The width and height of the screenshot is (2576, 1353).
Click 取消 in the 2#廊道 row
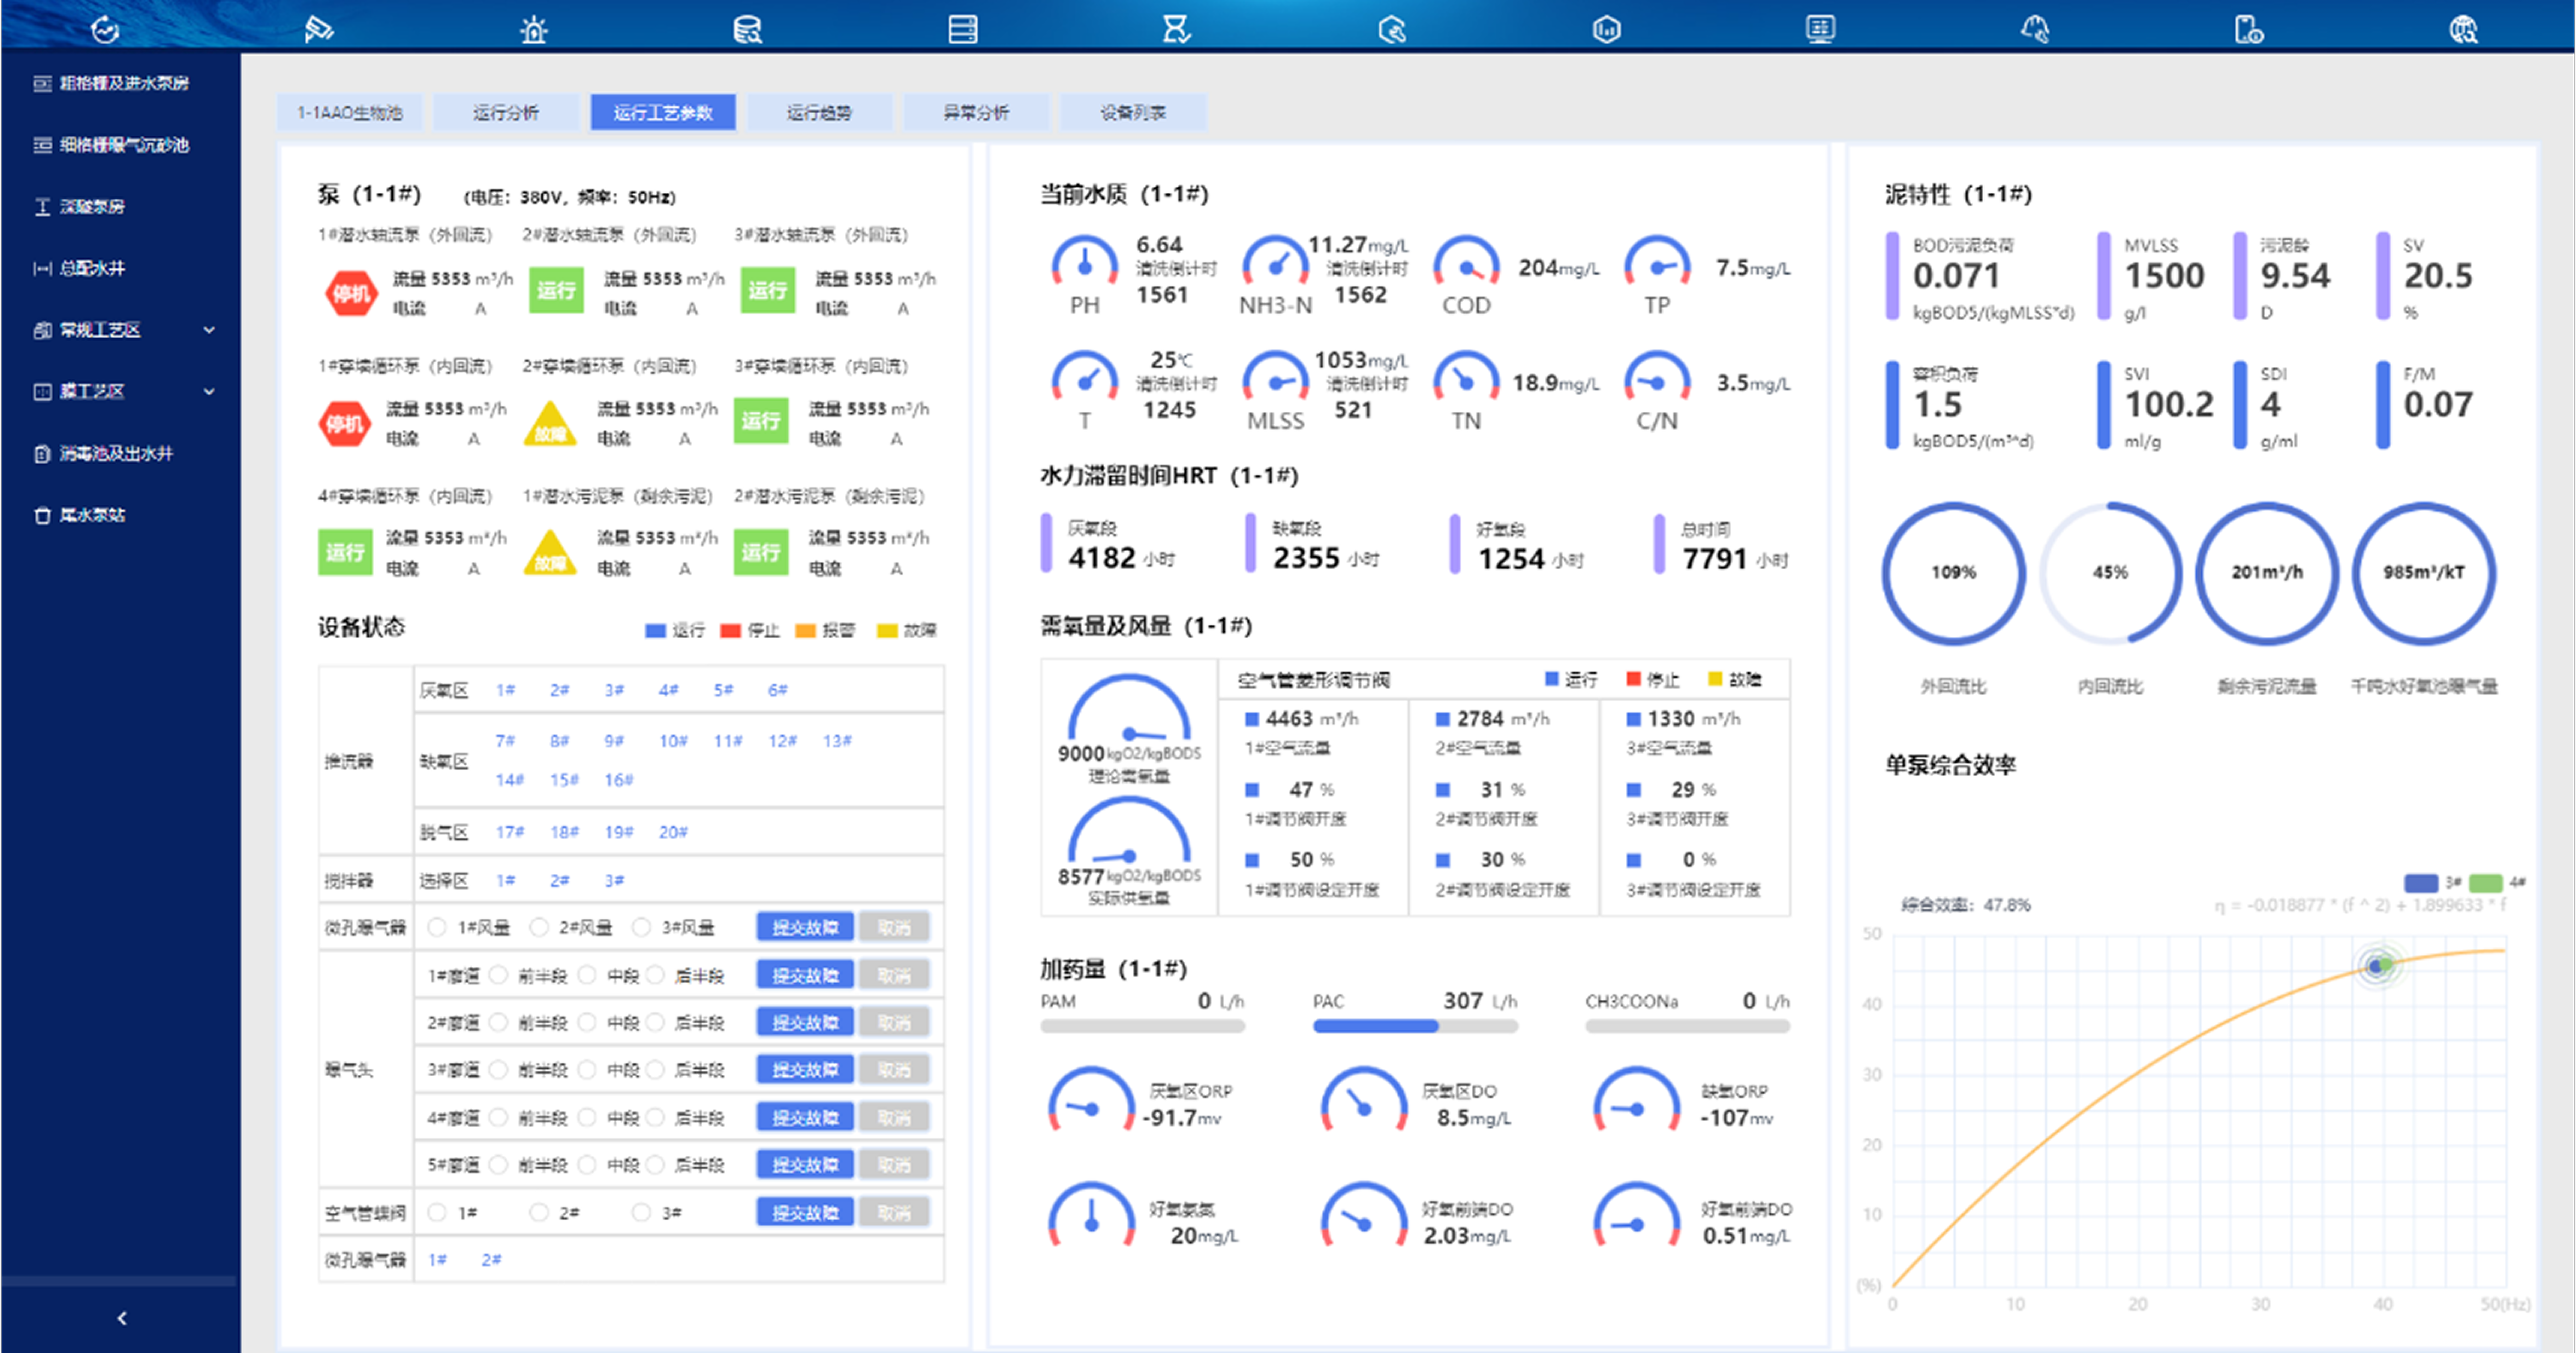(894, 1022)
